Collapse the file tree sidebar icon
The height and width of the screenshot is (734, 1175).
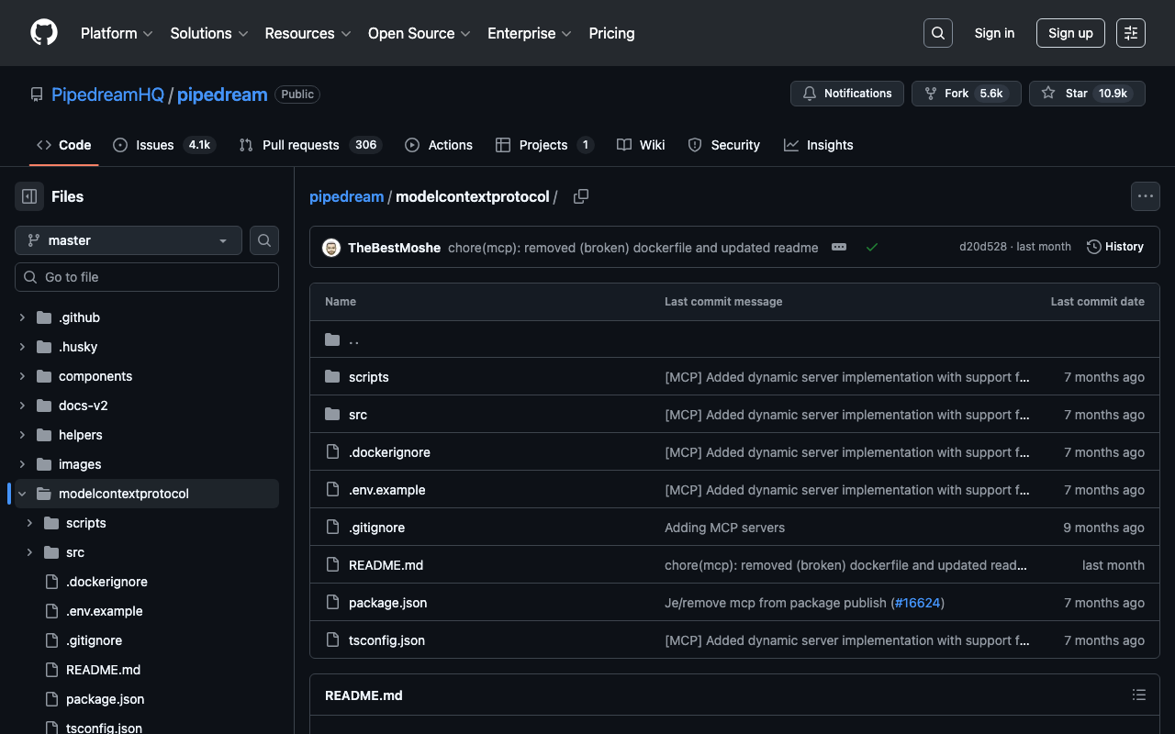29,196
